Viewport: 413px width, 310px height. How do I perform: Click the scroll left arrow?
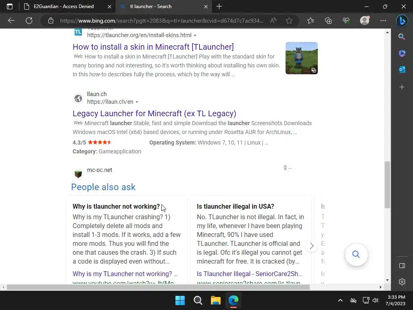(3, 287)
